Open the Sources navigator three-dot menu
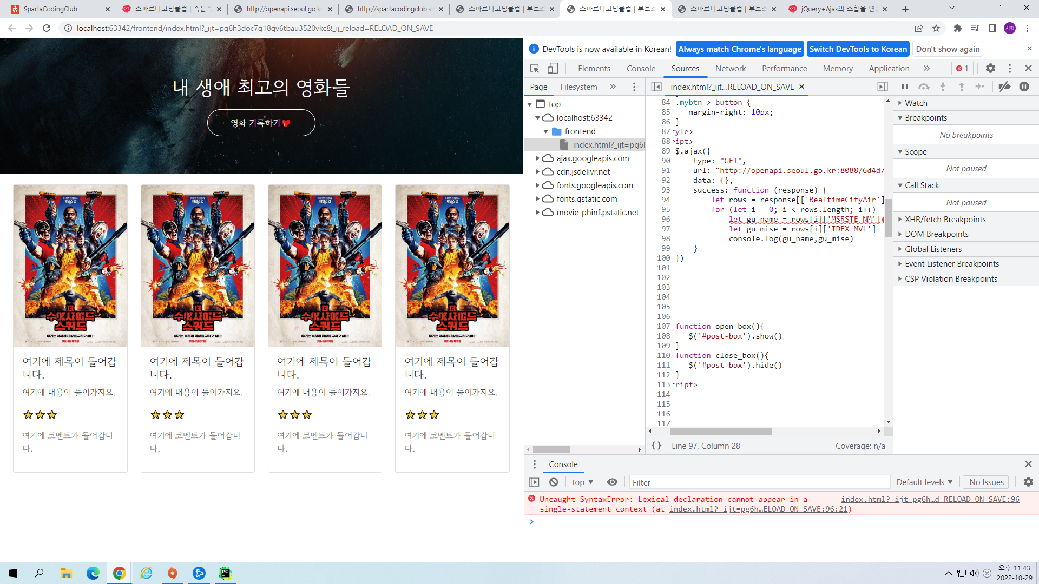This screenshot has width=1039, height=584. (x=634, y=87)
